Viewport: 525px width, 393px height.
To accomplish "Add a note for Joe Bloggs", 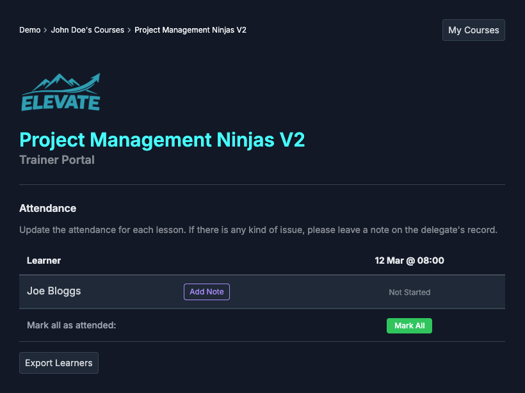I will tap(206, 292).
